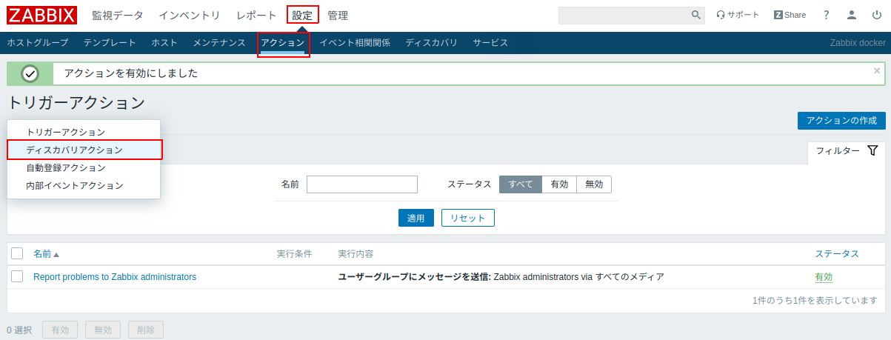The image size is (891, 340).
Task: Click the 実行内容 column header
Action: [x=356, y=253]
